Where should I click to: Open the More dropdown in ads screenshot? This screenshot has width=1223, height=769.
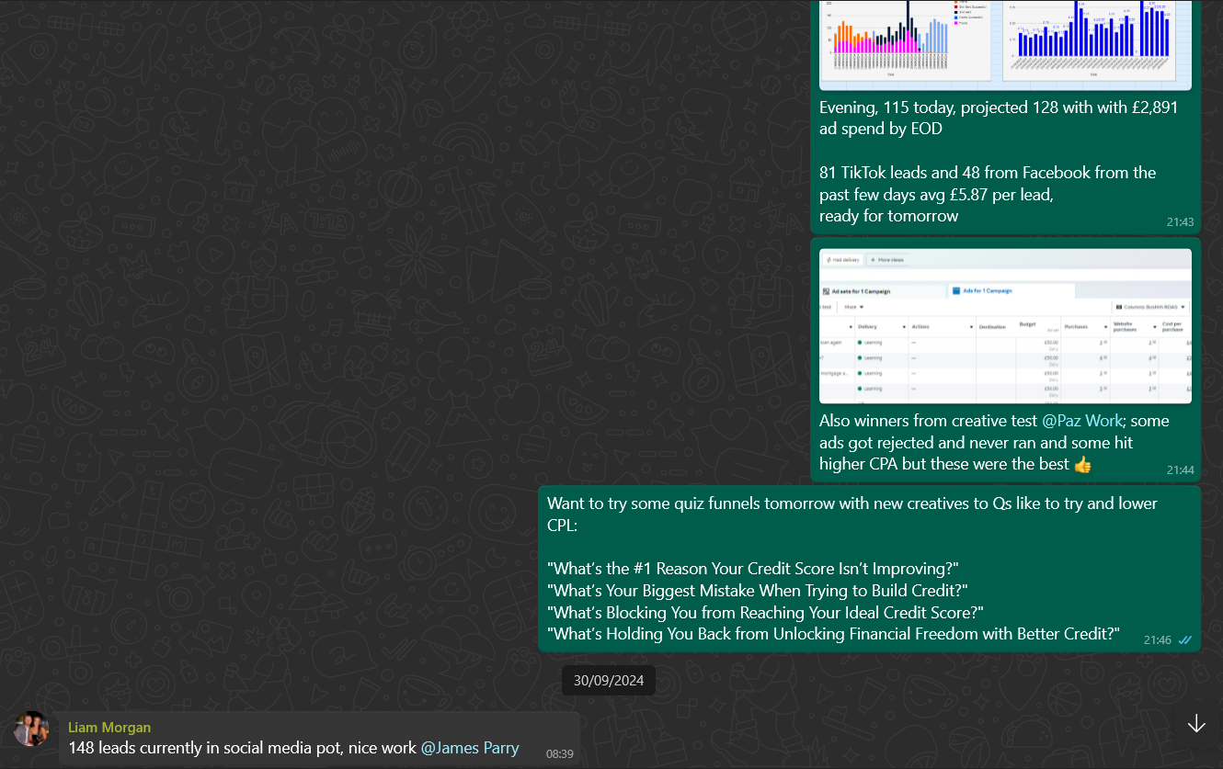point(853,307)
